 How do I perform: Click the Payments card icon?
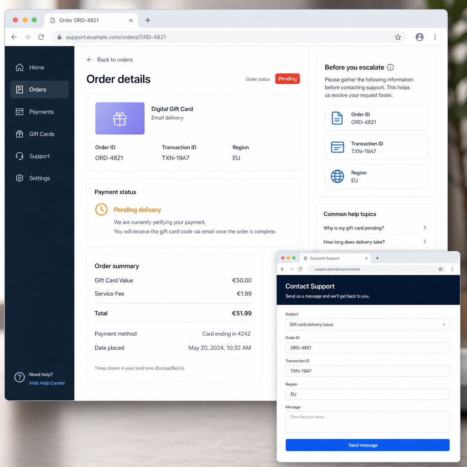point(19,112)
